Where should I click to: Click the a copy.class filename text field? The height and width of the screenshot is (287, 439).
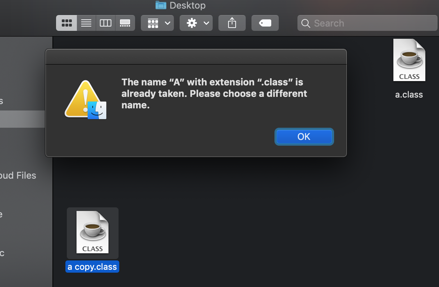(x=92, y=267)
